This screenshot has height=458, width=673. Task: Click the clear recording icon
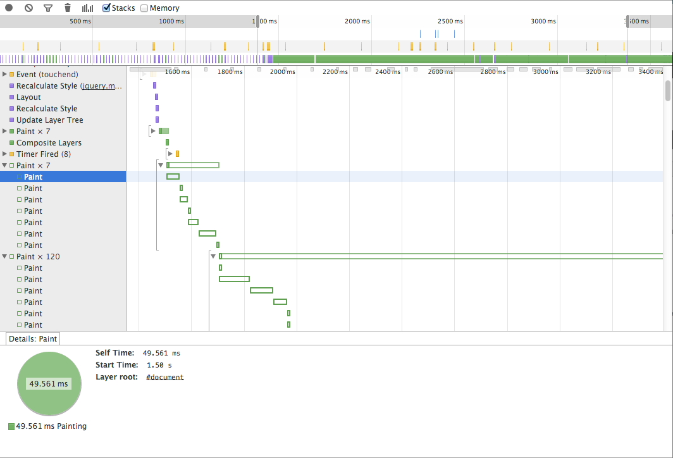(x=28, y=8)
